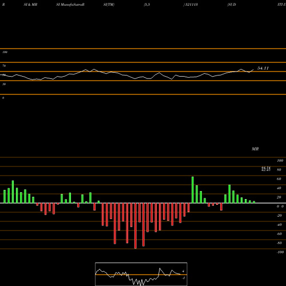286x286 pixels.
Task: Click the '521113' code in the header
Action: pyautogui.click(x=192, y=5)
